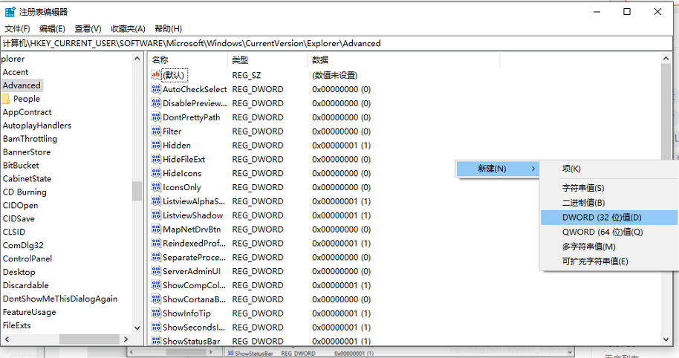The image size is (679, 358).
Task: Select the FeatureUsage key
Action: 30,312
